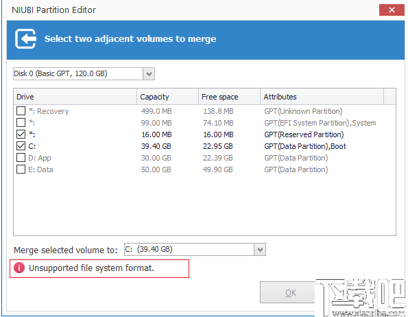The height and width of the screenshot is (317, 408).
Task: Check the D: App checkbox
Action: (21, 158)
